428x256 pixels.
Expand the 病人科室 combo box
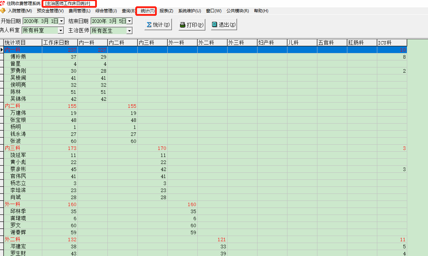point(61,31)
